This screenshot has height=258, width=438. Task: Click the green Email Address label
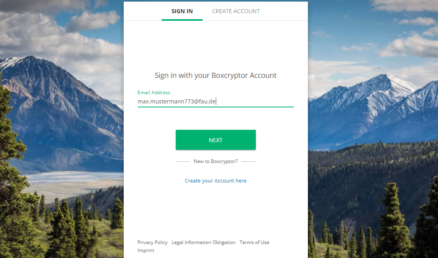tap(154, 93)
